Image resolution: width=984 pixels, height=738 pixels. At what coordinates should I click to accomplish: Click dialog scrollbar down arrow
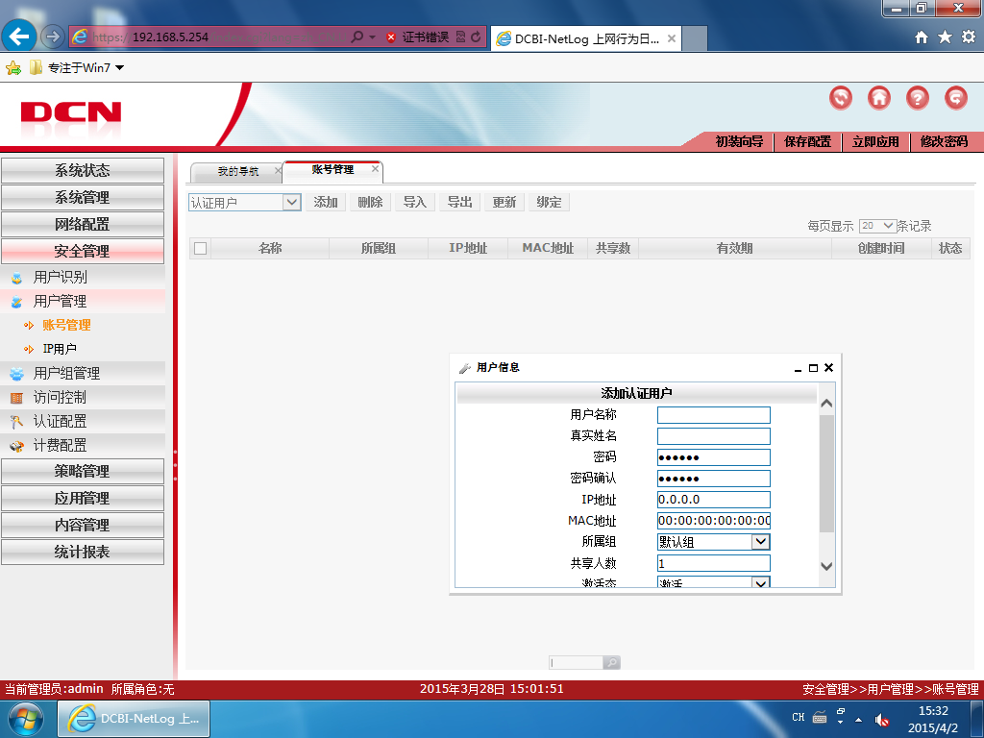[x=826, y=566]
